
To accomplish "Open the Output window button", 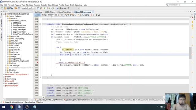I will (40, 102).
